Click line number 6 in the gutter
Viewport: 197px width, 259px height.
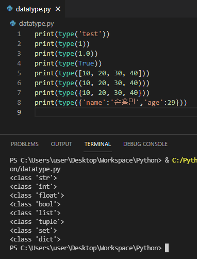coord(19,83)
